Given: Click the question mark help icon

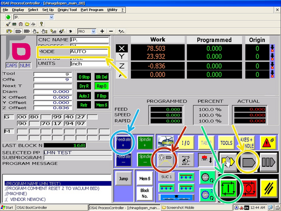Looking at the screenshot, I should click(x=41, y=24).
